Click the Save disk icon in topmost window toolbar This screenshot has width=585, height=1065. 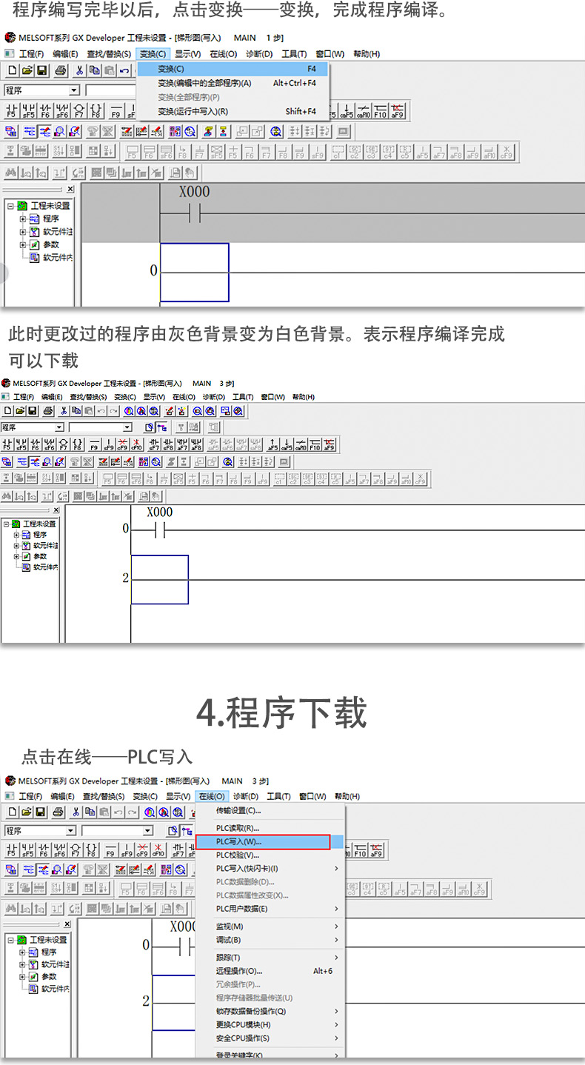click(x=42, y=71)
